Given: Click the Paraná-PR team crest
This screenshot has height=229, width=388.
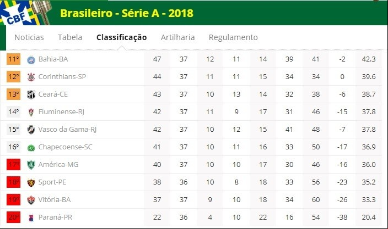Looking at the screenshot, I should tap(31, 217).
